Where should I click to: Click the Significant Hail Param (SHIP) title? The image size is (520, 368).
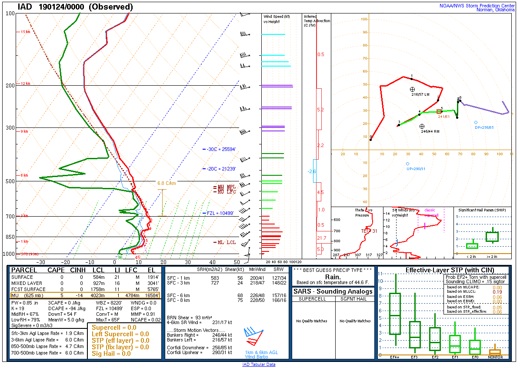click(482, 210)
